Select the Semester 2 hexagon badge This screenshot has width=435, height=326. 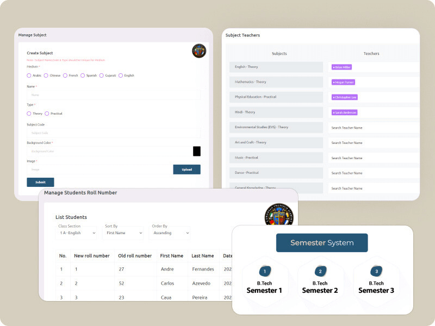[x=320, y=271]
